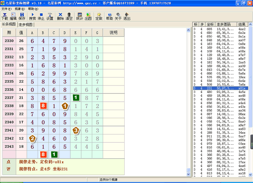Select rule row with result 19xx
The image size is (253, 183).
(221, 77)
